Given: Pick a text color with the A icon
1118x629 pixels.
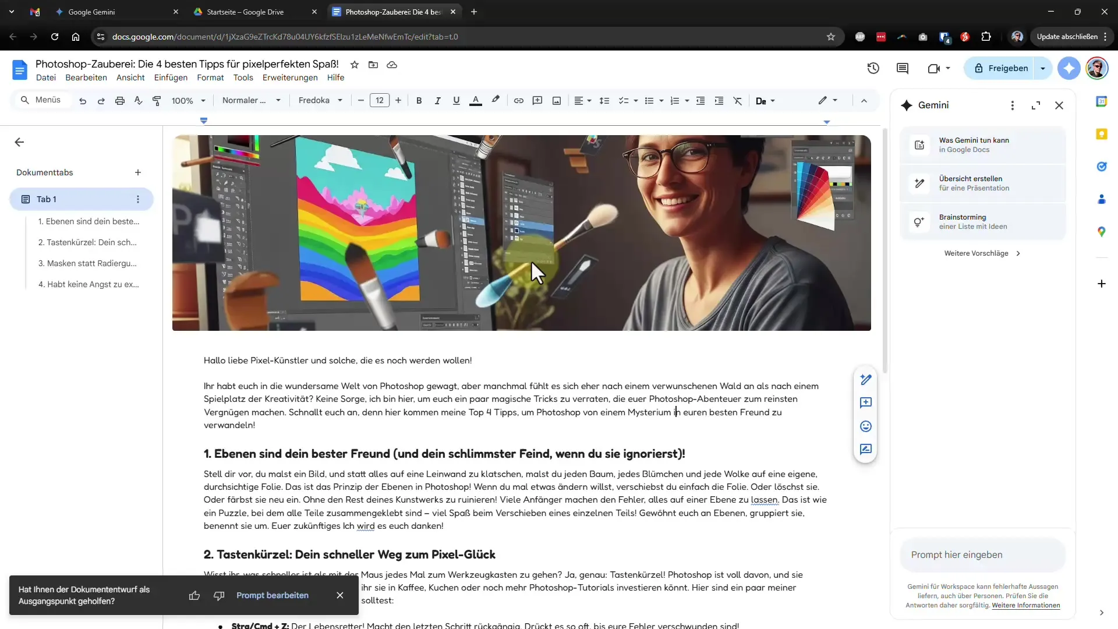Looking at the screenshot, I should (476, 101).
